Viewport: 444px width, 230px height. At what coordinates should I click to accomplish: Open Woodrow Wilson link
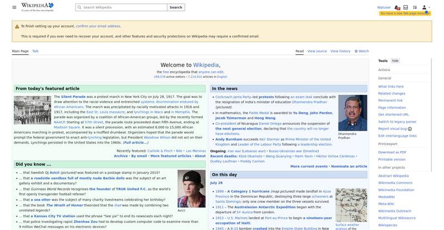click(157, 137)
